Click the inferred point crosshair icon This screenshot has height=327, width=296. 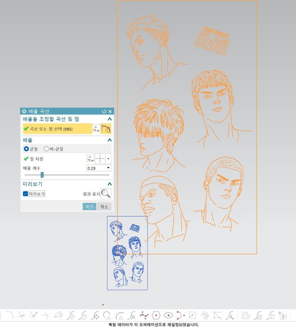100,159
